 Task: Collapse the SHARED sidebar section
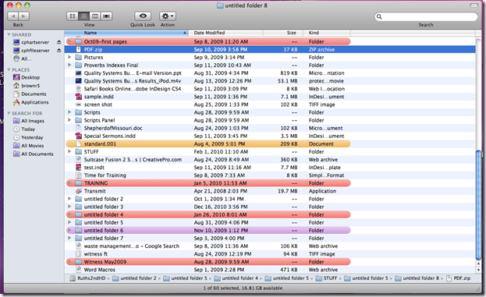click(x=9, y=34)
